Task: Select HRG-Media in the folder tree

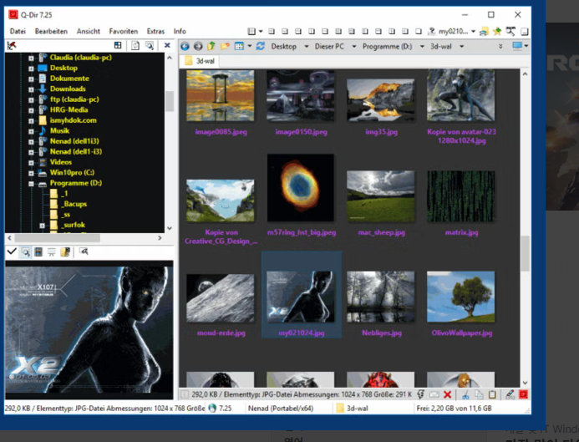Action: (x=69, y=109)
